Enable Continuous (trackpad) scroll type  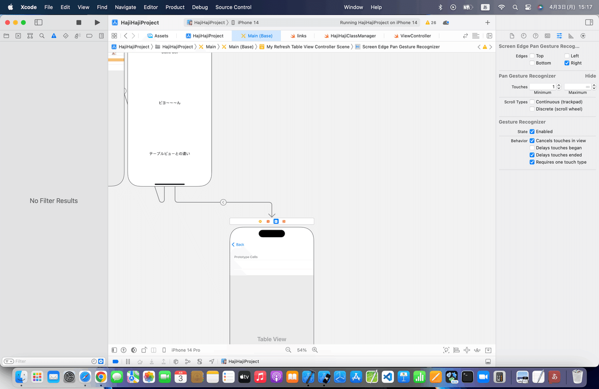click(x=532, y=102)
